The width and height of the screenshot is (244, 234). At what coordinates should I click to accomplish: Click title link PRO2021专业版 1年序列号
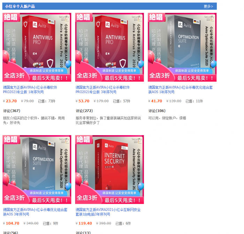(30, 90)
